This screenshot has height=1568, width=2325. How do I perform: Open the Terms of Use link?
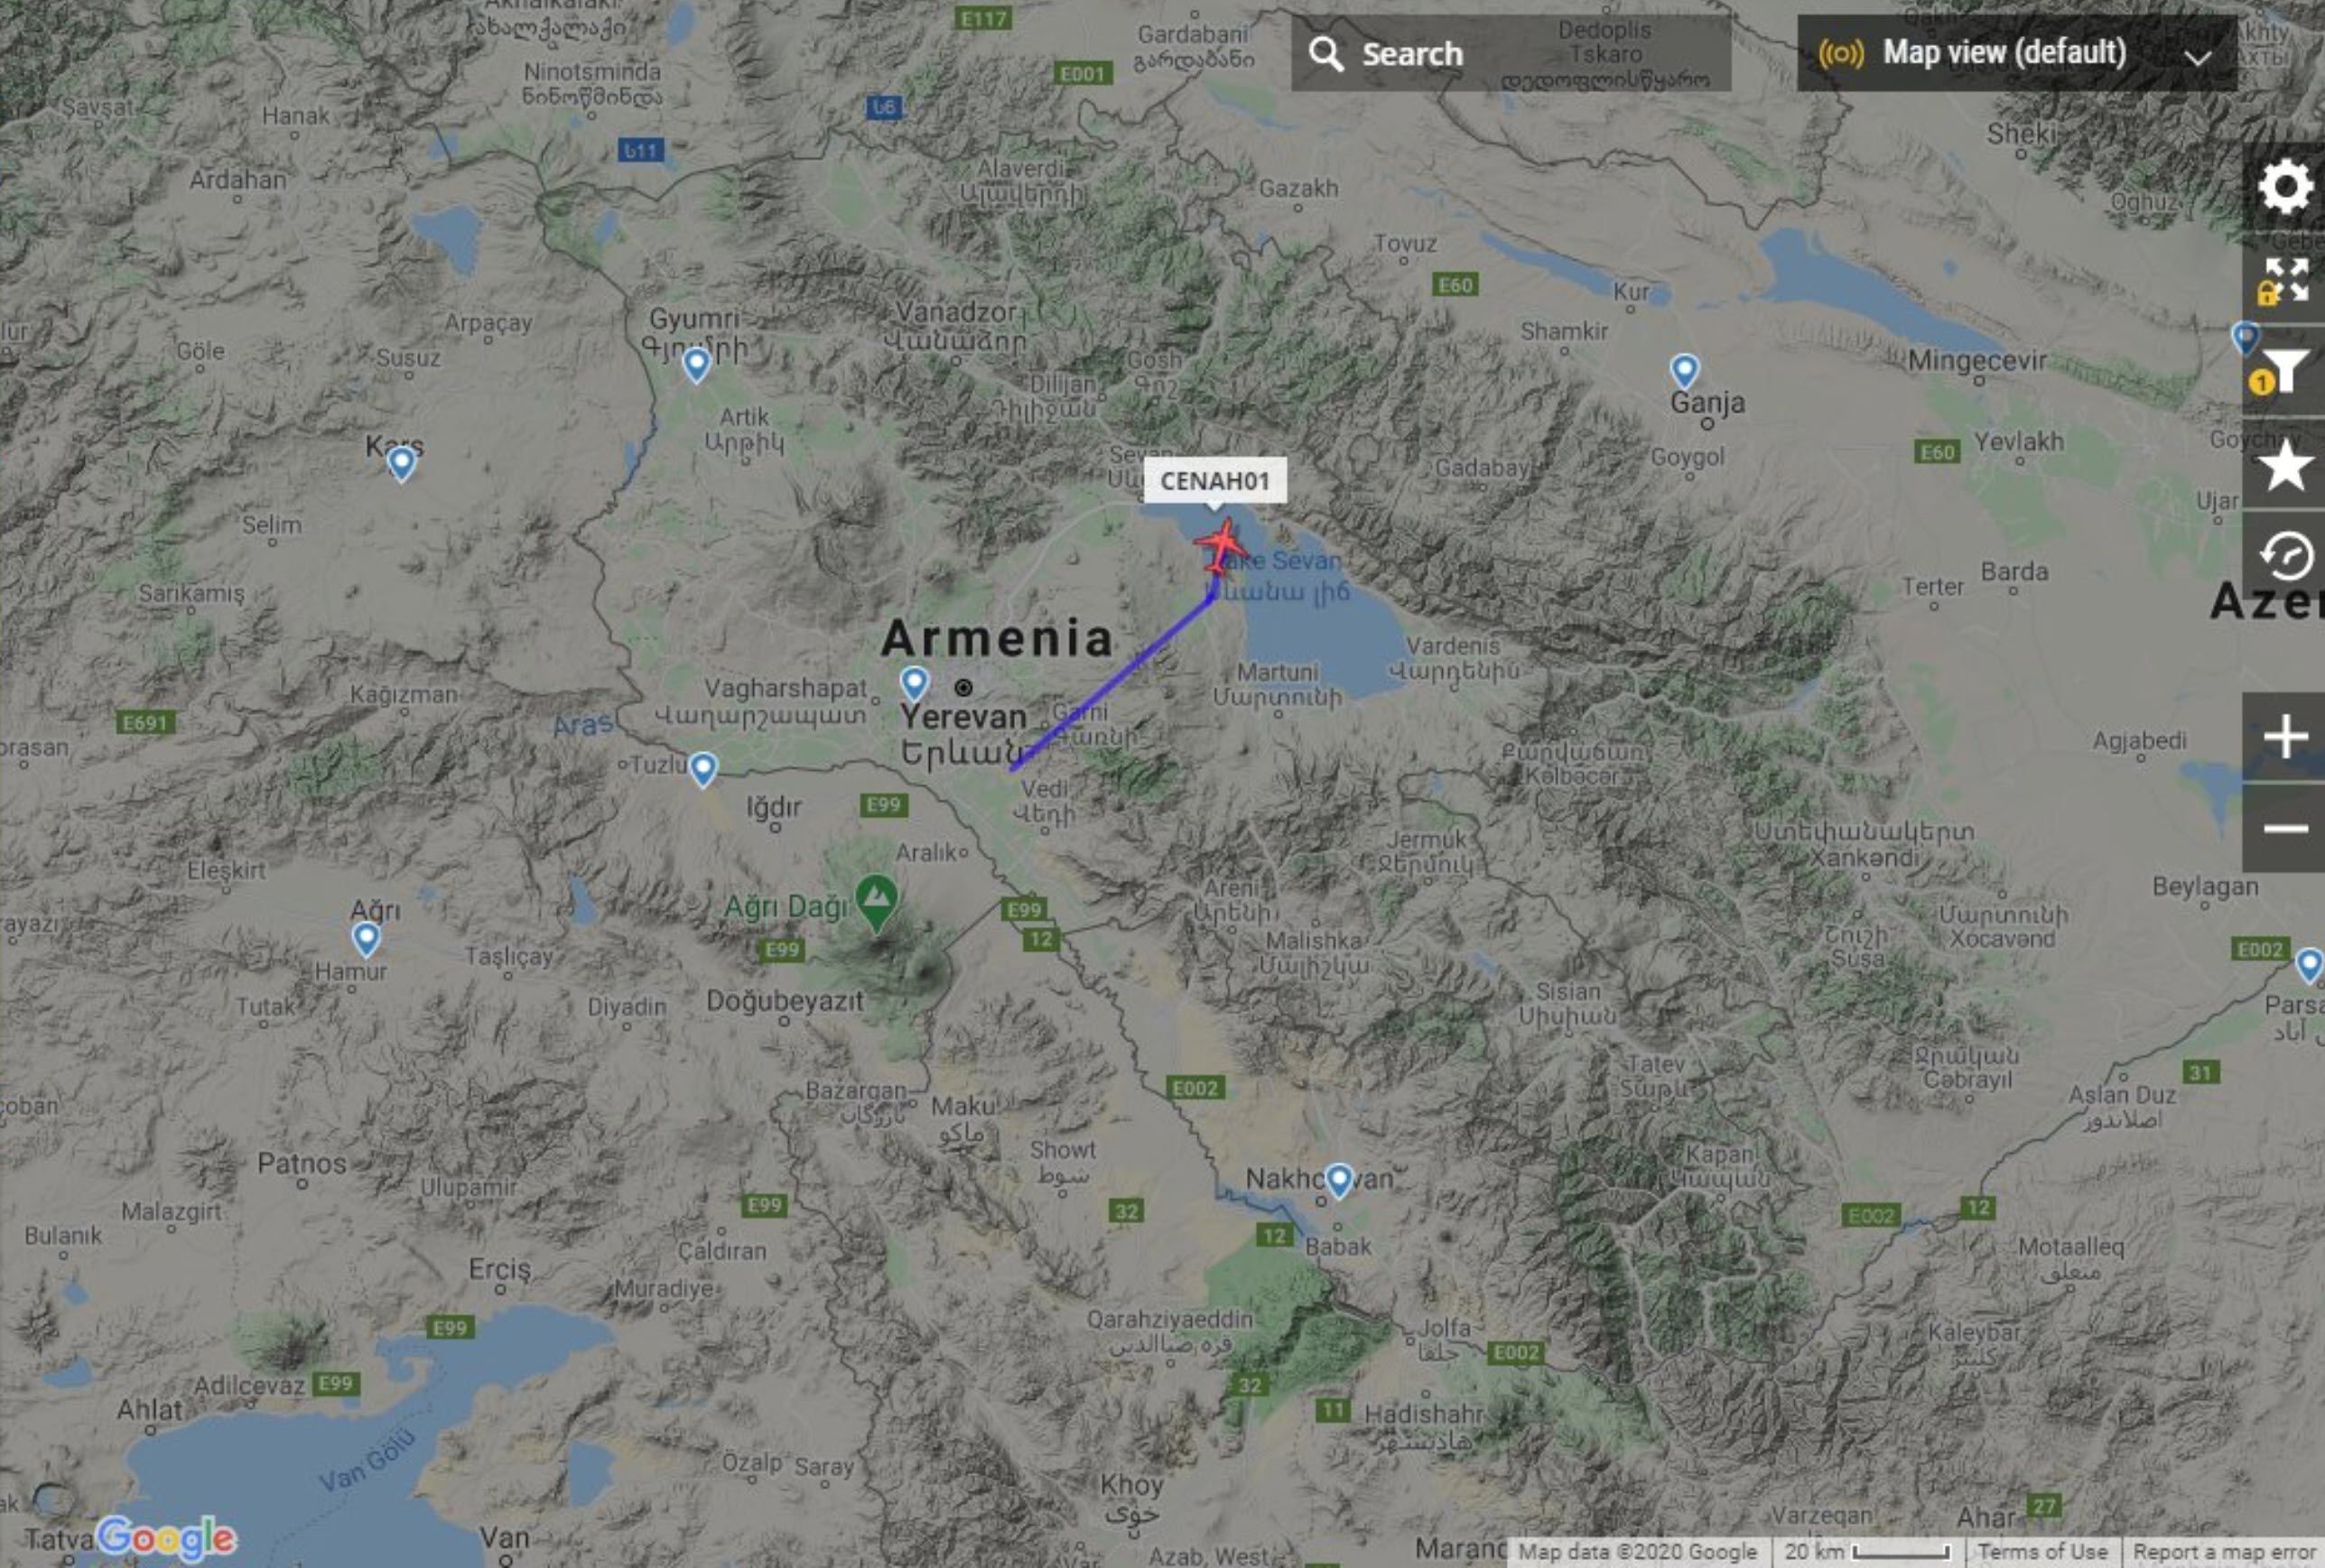2042,1552
